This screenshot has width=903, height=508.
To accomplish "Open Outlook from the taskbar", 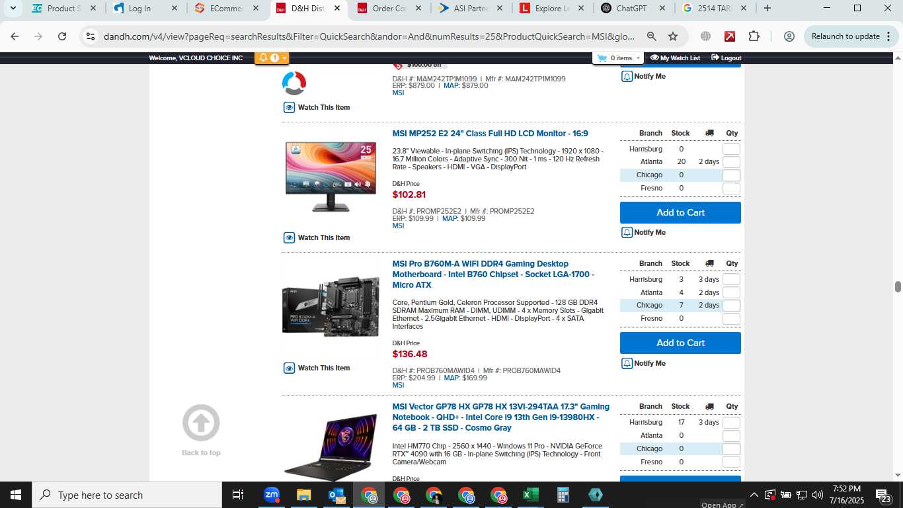I will pyautogui.click(x=336, y=495).
